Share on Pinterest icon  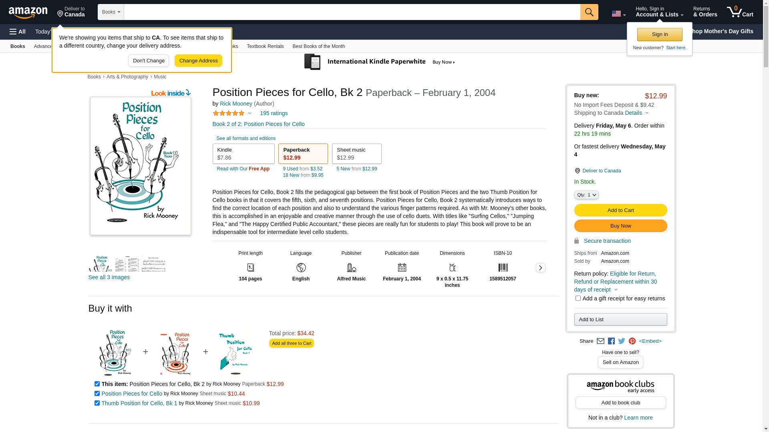coord(632,341)
